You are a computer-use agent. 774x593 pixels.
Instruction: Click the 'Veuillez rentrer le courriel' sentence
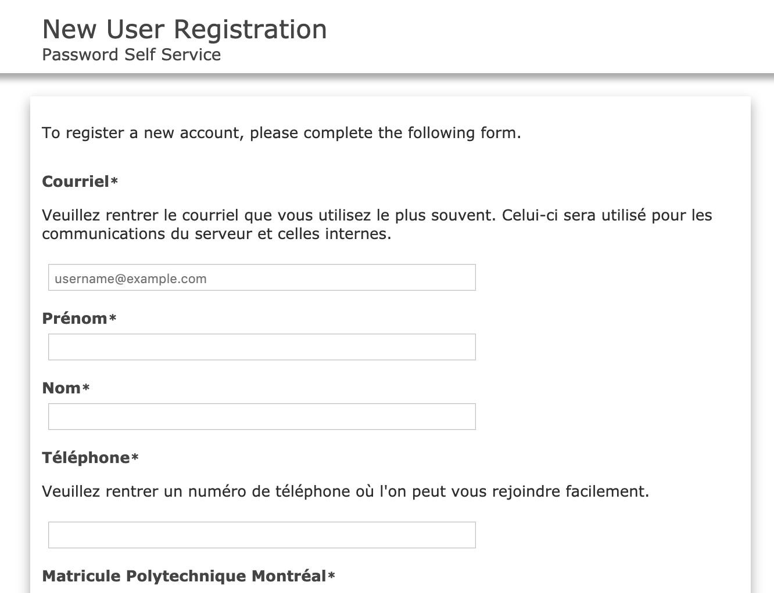click(x=267, y=215)
